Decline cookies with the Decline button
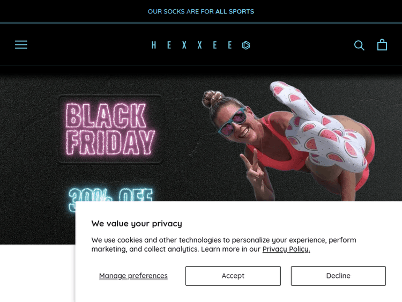This screenshot has width=402, height=302. (338, 276)
